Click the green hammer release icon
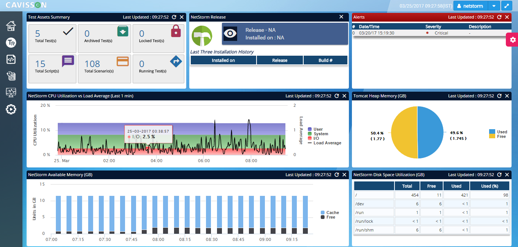This screenshot has width=518, height=247. tap(201, 36)
